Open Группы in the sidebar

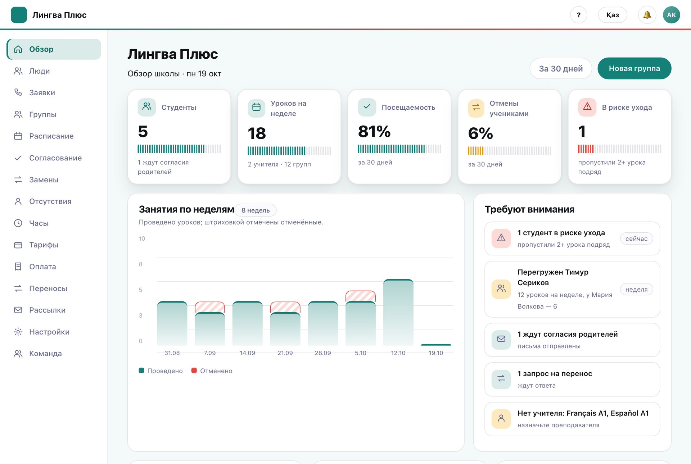(54, 114)
